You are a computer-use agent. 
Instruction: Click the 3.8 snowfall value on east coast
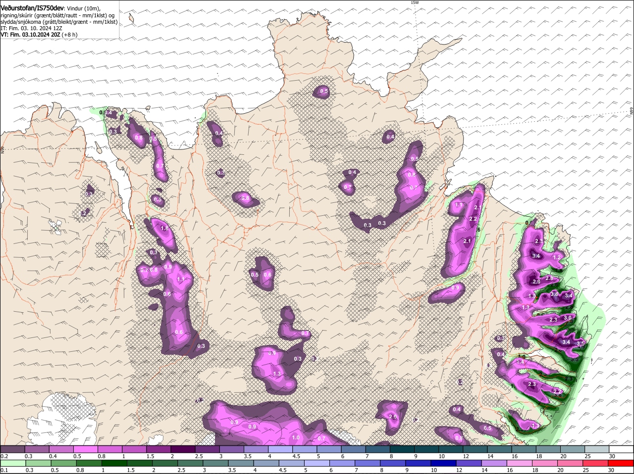tap(554, 294)
